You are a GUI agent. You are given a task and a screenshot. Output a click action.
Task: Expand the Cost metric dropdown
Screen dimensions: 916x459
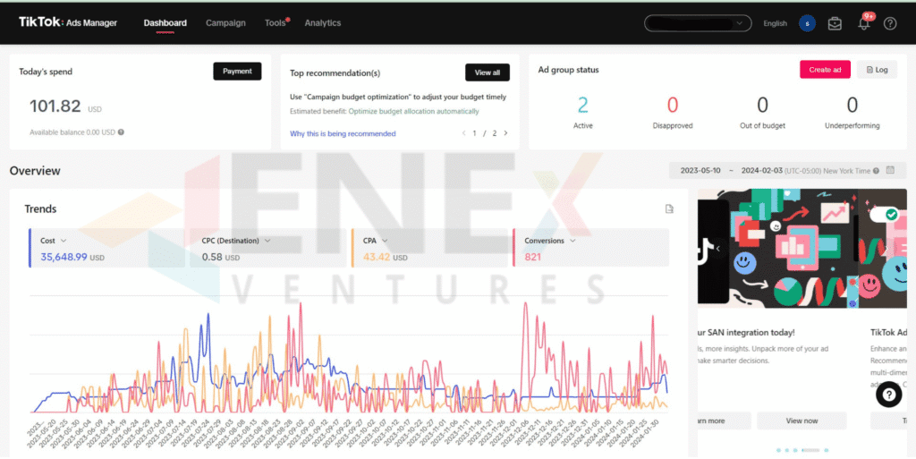pos(64,241)
